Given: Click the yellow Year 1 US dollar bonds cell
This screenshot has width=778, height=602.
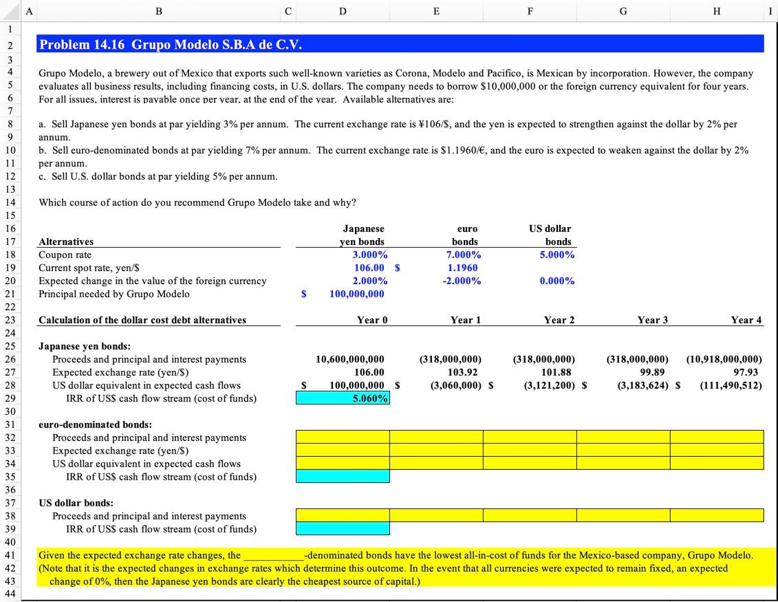Looking at the screenshot, I should [436, 515].
